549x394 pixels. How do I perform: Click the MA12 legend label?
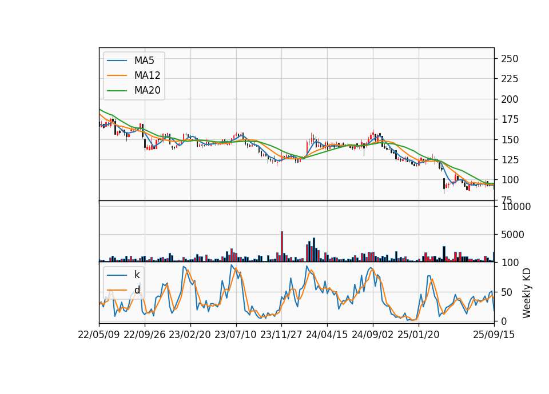147,75
